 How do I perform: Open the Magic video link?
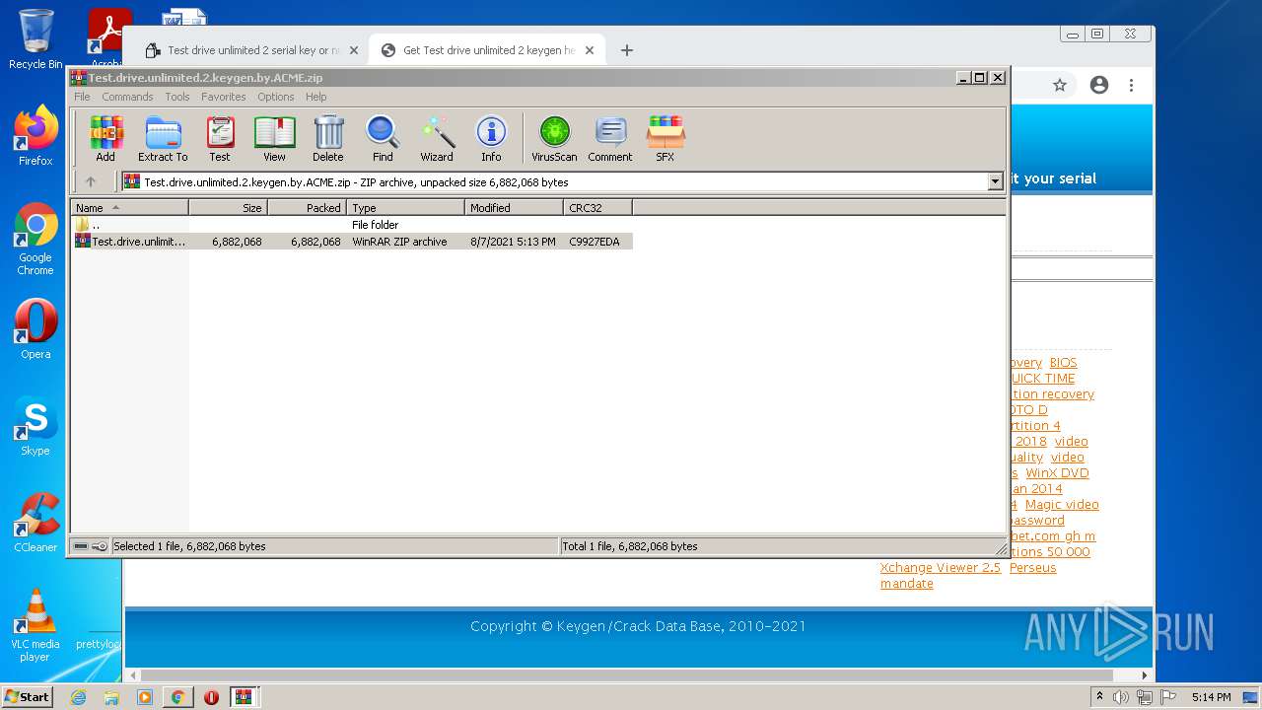tap(1062, 505)
